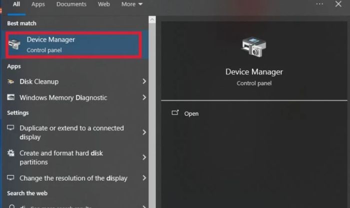Screen dimensions: 350x208
Task: Click the monitor icon beside Change the resolution
Action: pyautogui.click(x=10, y=178)
